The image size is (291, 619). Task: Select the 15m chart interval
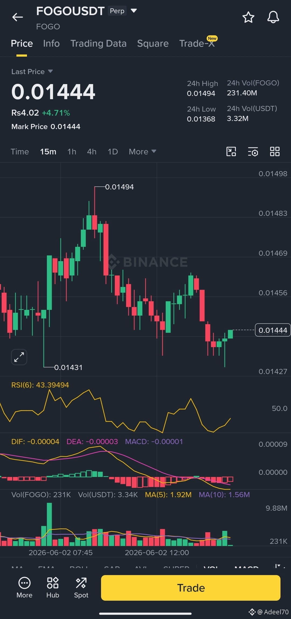point(48,152)
